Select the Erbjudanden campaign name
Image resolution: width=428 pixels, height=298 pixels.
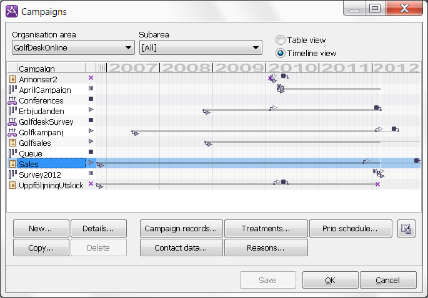[41, 111]
